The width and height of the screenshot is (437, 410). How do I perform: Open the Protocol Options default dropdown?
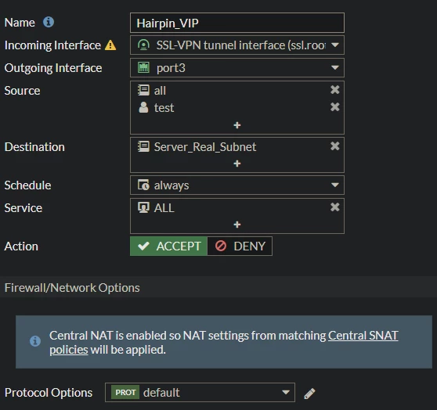(x=200, y=393)
